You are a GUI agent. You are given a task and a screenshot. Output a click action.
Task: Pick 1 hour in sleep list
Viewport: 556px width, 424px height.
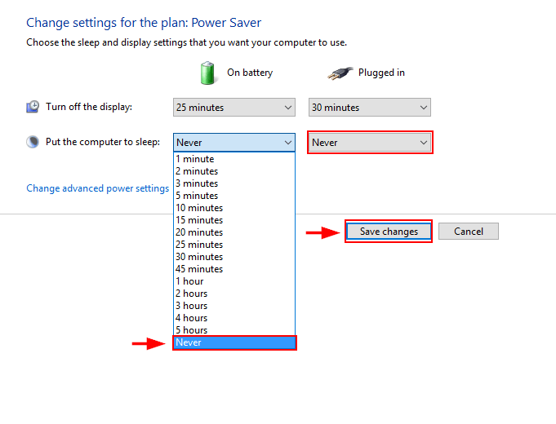[x=234, y=281]
